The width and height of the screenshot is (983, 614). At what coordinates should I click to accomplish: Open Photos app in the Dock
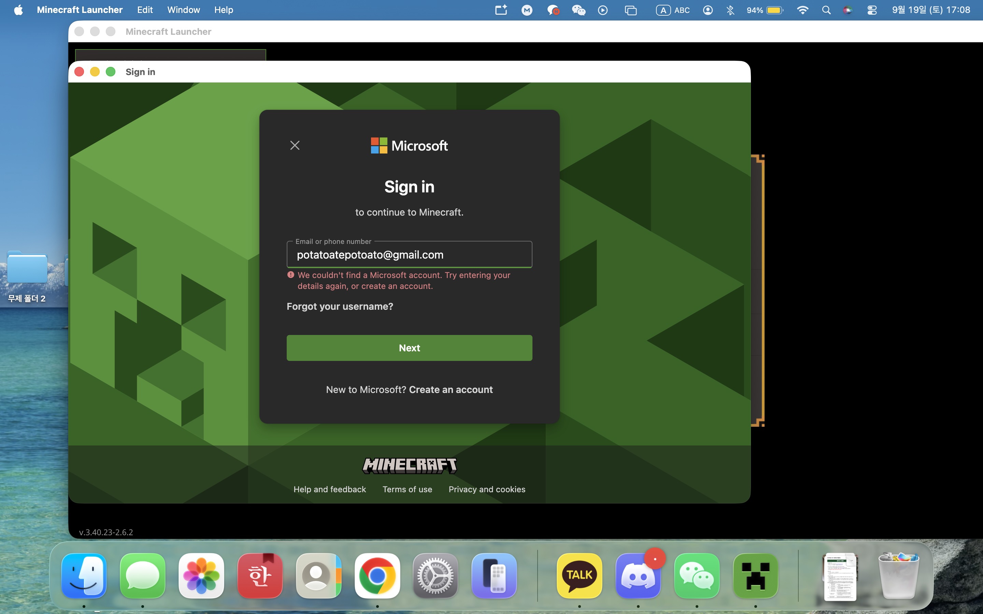coord(201,575)
